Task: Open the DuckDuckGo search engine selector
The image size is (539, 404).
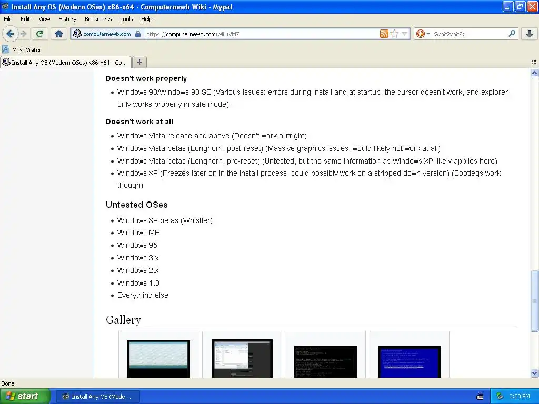Action: tap(423, 34)
